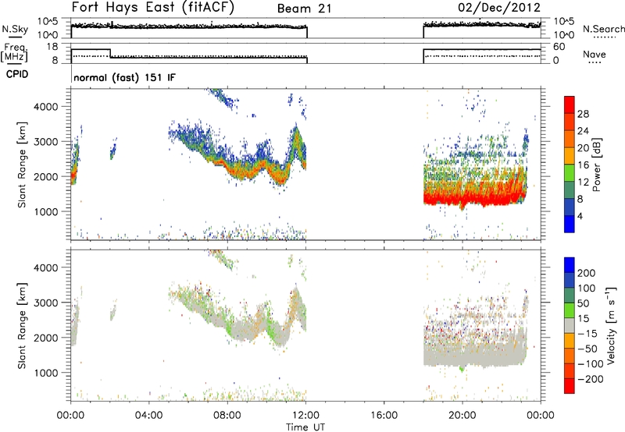Image resolution: width=625 pixels, height=432 pixels.
Task: Click the "3000" tick in the power panel
Action: pyautogui.click(x=45, y=142)
